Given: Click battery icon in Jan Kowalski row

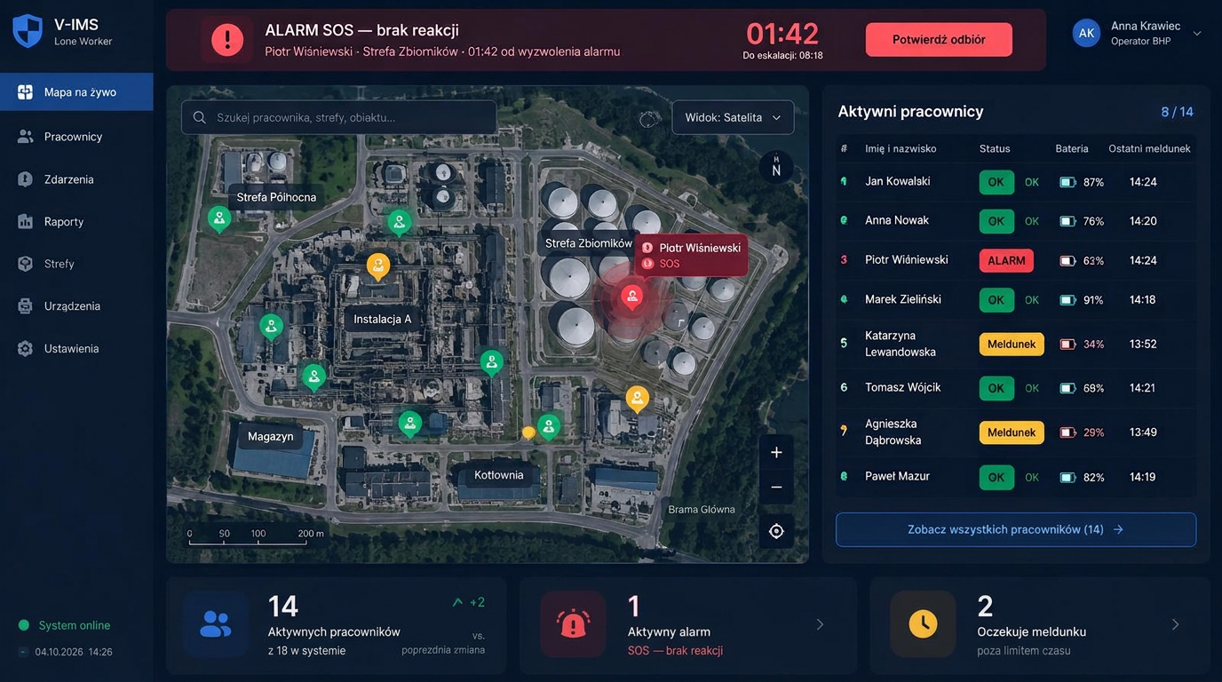Looking at the screenshot, I should coord(1067,182).
